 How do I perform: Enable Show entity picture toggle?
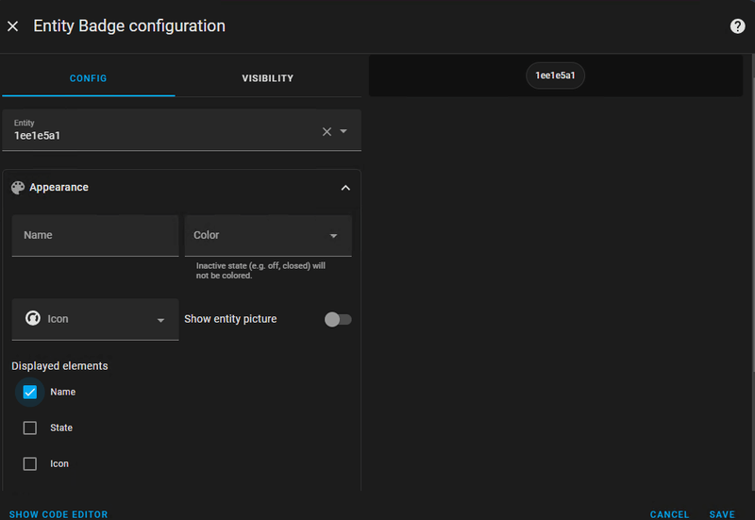point(337,319)
